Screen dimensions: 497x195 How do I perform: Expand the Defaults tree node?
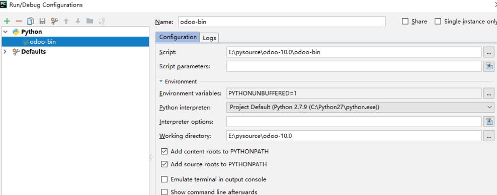(5, 51)
